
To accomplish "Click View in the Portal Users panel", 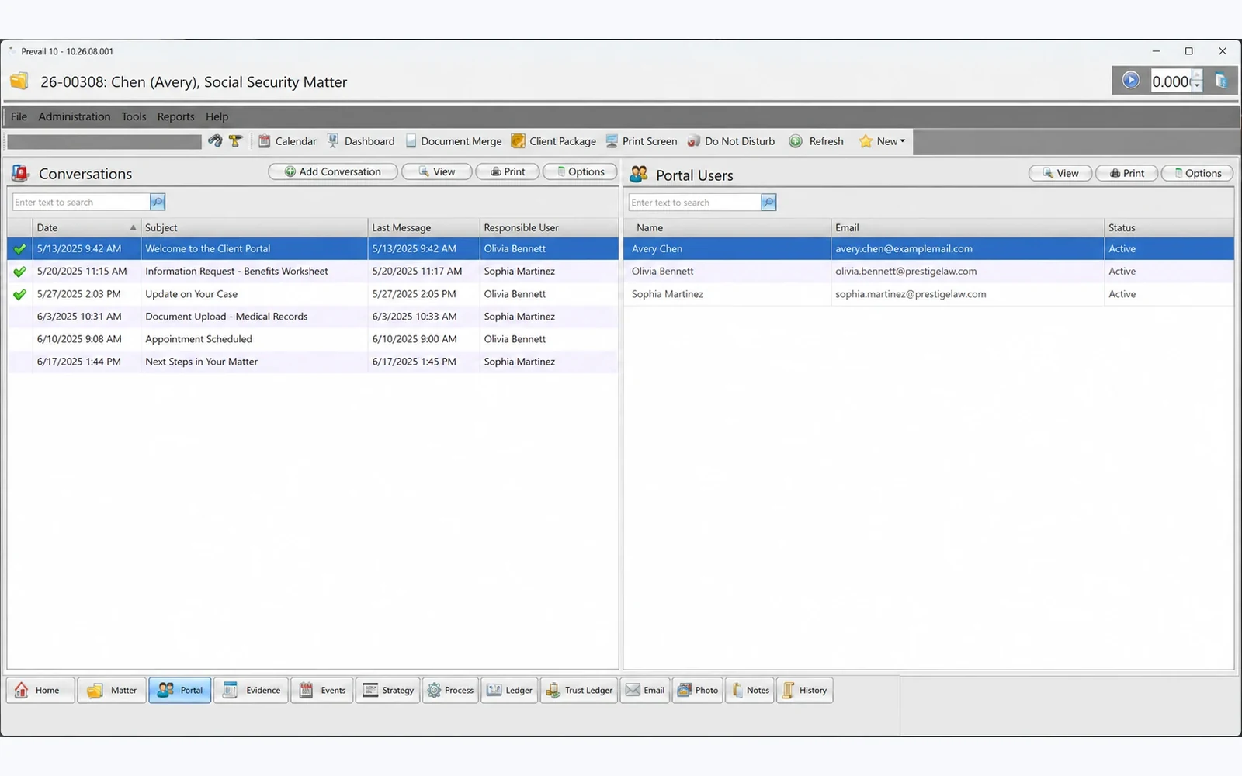I will 1060,173.
